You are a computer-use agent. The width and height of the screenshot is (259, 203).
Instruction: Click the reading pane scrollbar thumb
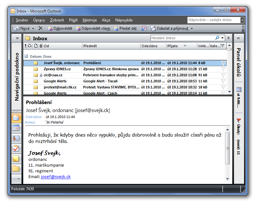point(228,148)
